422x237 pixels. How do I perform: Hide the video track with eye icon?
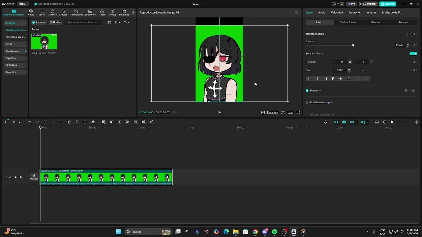coord(15,177)
